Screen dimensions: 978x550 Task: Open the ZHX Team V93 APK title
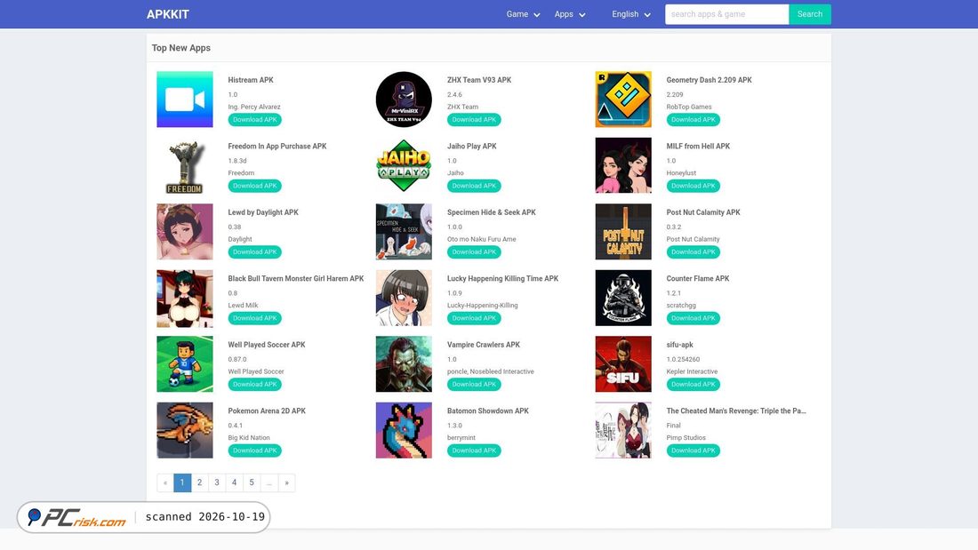[x=479, y=80]
